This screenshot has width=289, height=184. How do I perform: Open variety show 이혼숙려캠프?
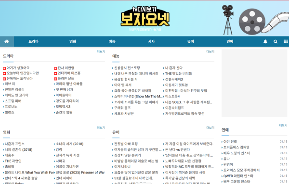click(174, 108)
